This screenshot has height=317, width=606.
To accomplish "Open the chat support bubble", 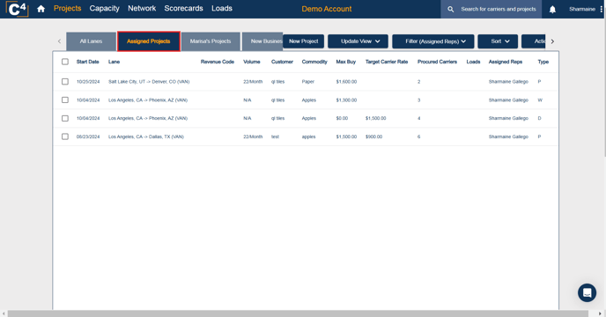I will coord(587,292).
